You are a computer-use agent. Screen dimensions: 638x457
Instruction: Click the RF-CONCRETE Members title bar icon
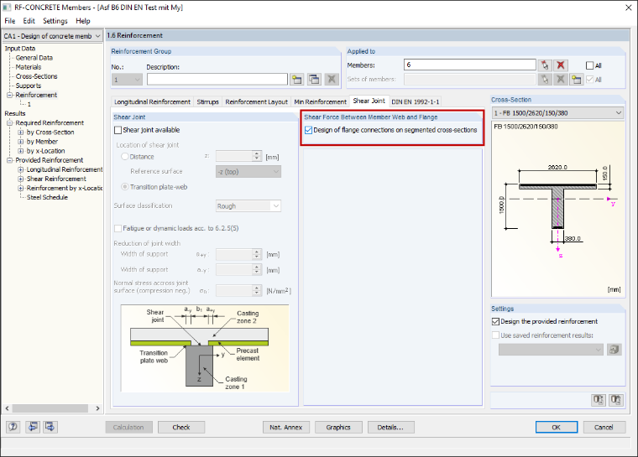(x=7, y=7)
